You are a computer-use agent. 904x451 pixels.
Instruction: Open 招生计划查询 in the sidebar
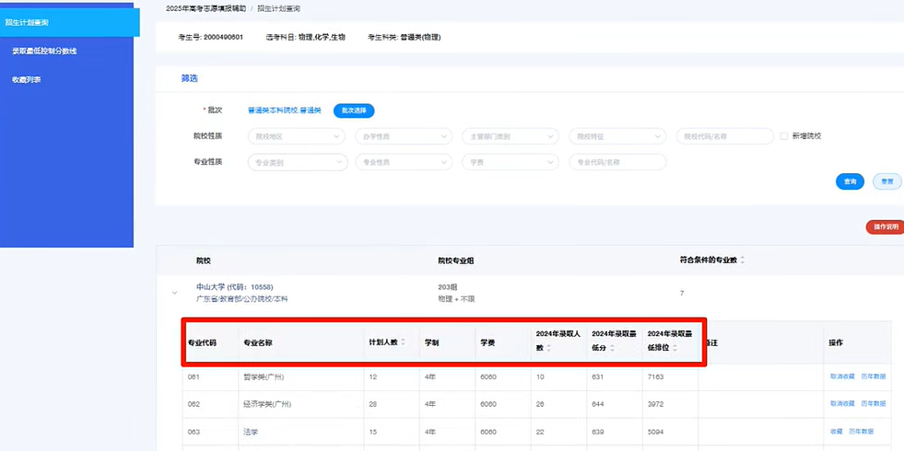click(x=69, y=22)
